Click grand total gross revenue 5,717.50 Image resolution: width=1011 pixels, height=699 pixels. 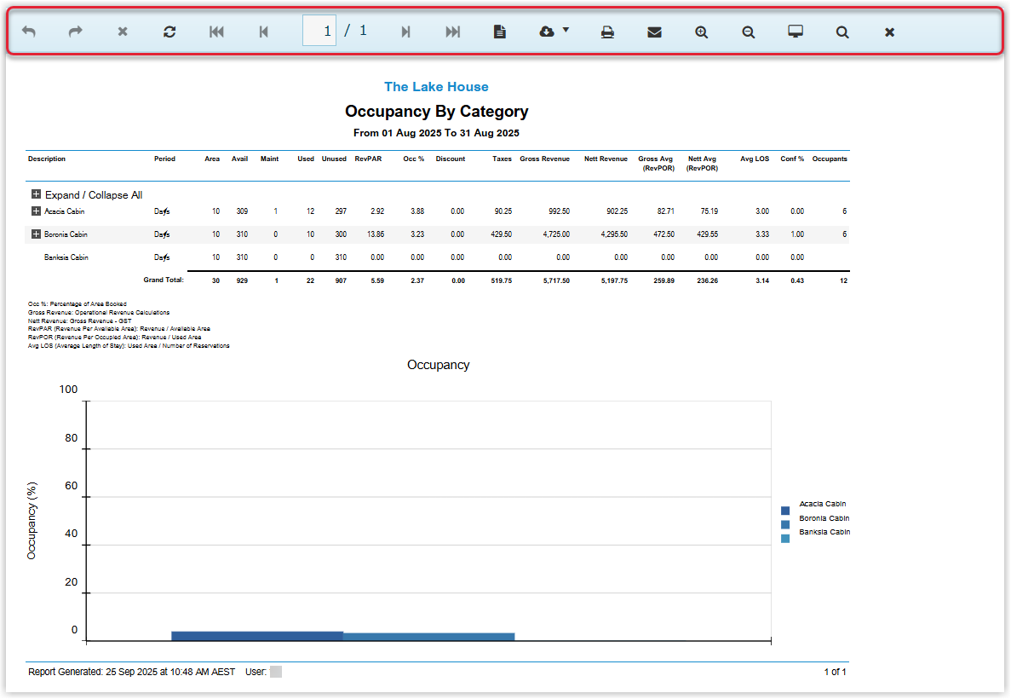point(556,280)
